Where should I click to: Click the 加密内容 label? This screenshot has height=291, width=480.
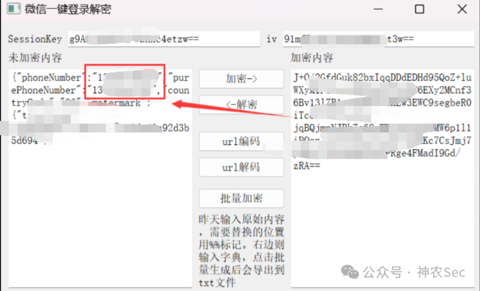(x=312, y=58)
